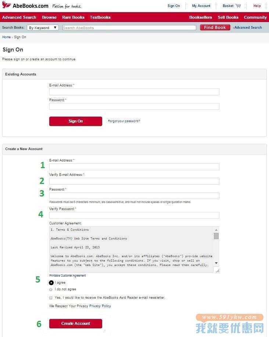Open Advanced Search link beside Find Book
This screenshot has width=269, height=337.
click(248, 28)
